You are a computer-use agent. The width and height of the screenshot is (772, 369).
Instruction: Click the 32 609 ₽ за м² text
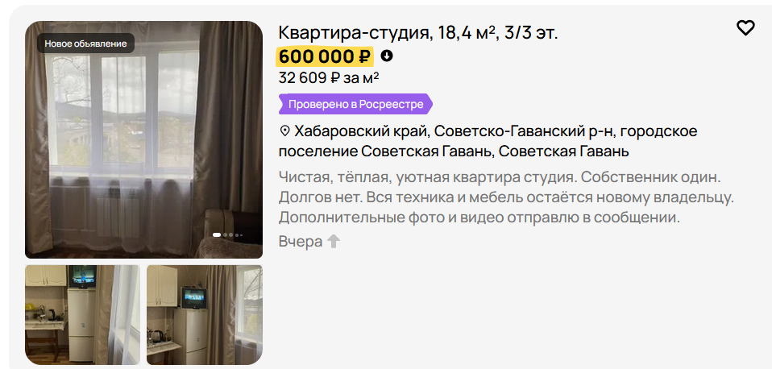329,77
